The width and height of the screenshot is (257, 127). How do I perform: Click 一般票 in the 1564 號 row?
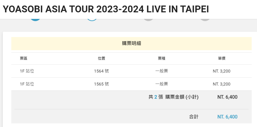pos(162,71)
